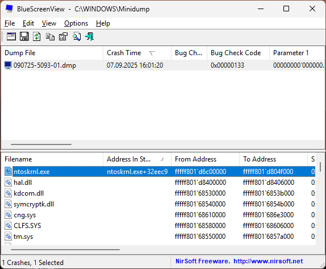Click the ntoskrnl.exe file icon
Image resolution: width=326 pixels, height=269 pixels.
click(x=8, y=172)
